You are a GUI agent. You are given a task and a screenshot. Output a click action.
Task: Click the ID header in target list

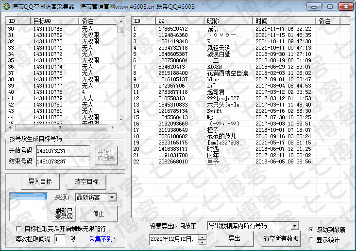pos(18,21)
